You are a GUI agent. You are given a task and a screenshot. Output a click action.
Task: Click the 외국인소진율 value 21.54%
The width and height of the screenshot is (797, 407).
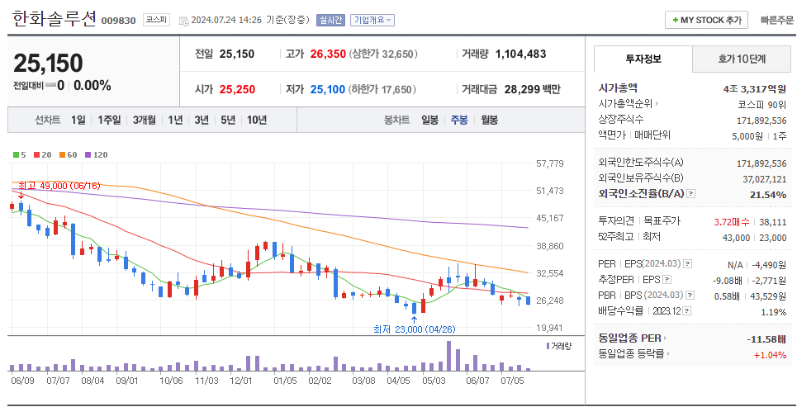tap(769, 195)
